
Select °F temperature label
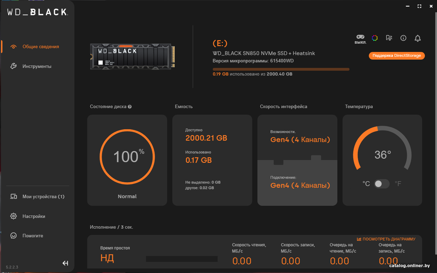coord(398,184)
